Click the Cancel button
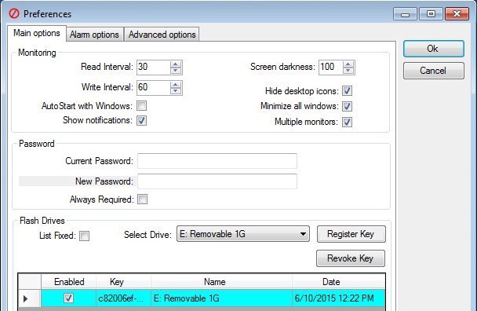 coord(434,71)
